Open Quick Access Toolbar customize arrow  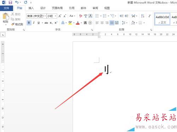pos(31,2)
